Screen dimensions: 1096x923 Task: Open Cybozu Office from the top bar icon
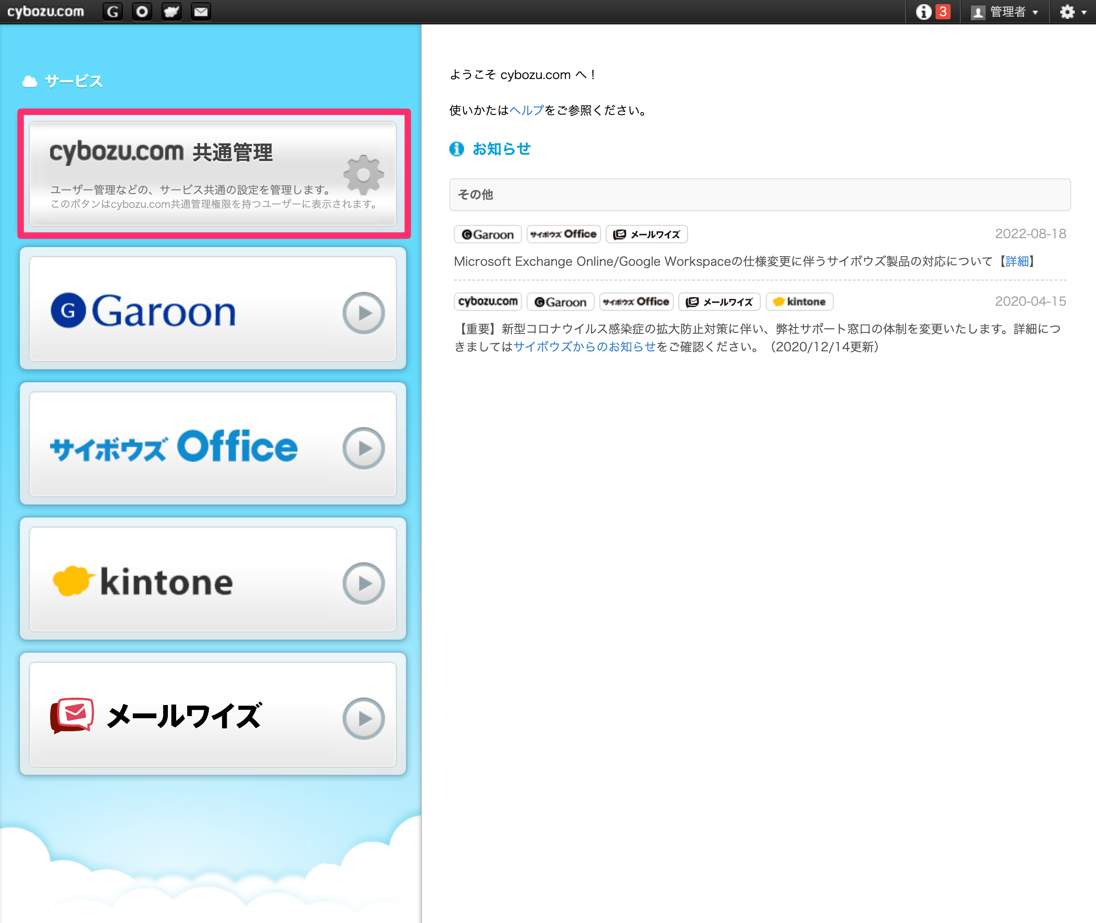pos(142,11)
